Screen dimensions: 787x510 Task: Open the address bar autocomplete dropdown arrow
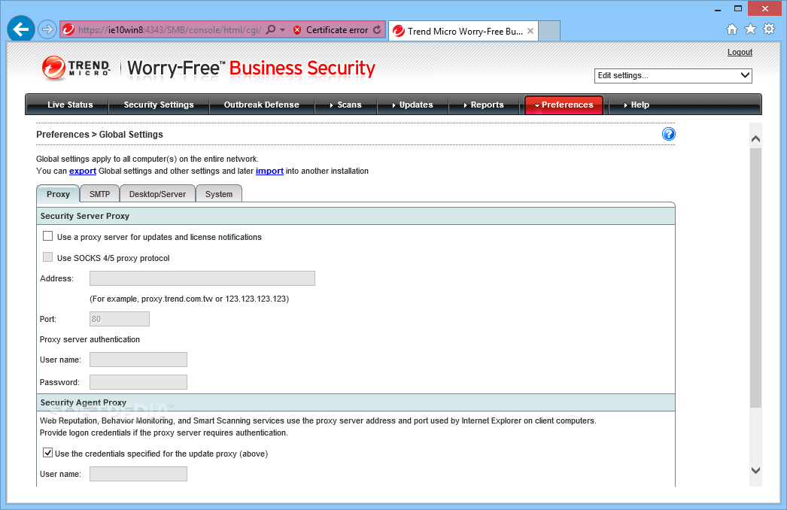tap(283, 30)
